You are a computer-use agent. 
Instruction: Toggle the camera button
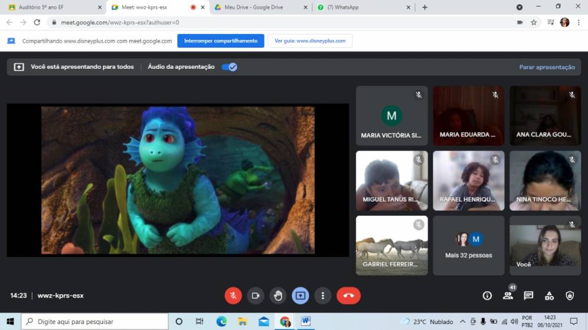[255, 295]
